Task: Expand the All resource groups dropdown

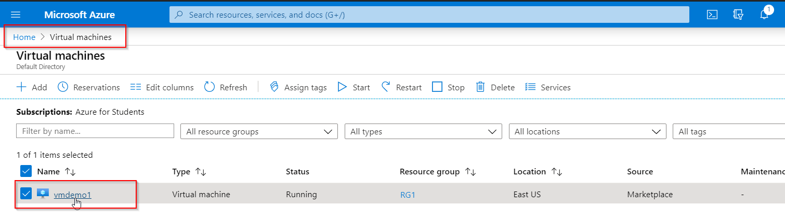Action: 259,131
